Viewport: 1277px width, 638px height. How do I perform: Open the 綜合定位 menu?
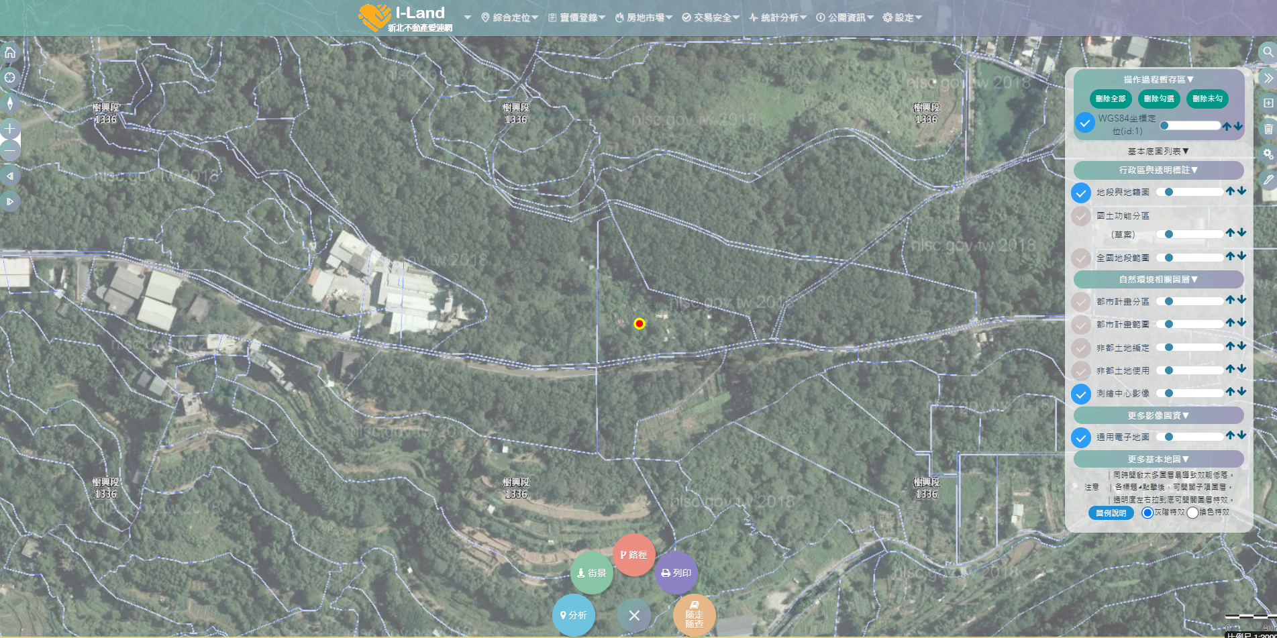point(510,17)
